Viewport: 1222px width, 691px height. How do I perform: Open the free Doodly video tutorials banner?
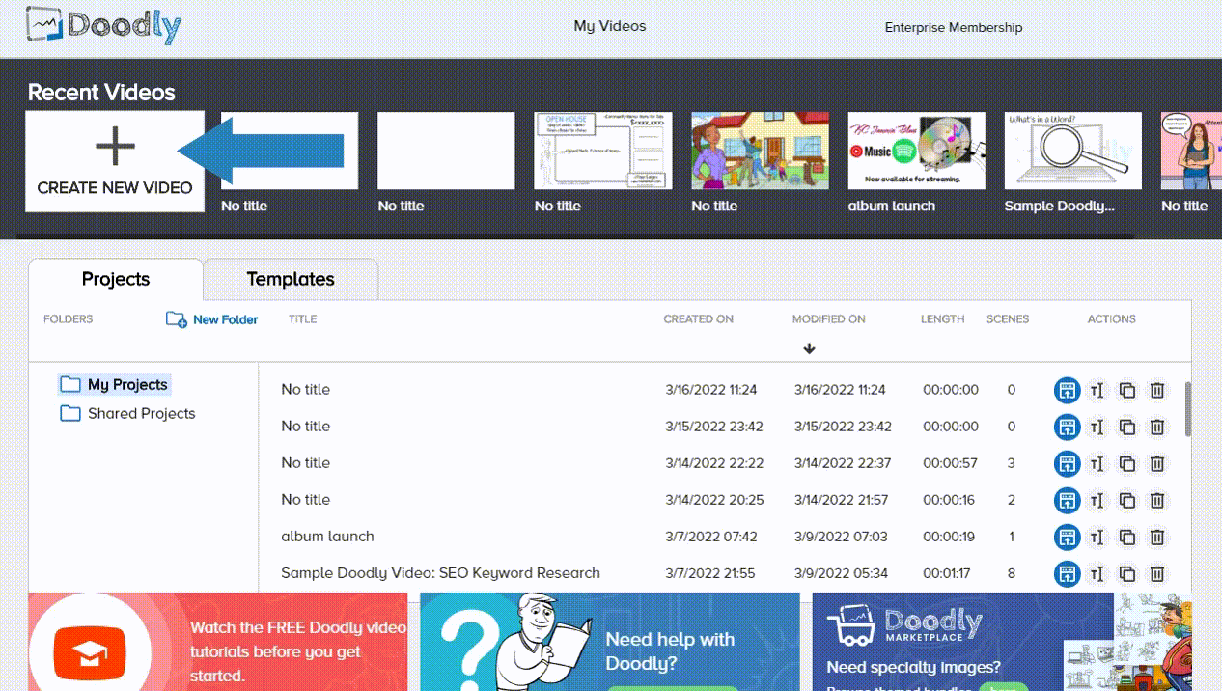click(x=218, y=642)
